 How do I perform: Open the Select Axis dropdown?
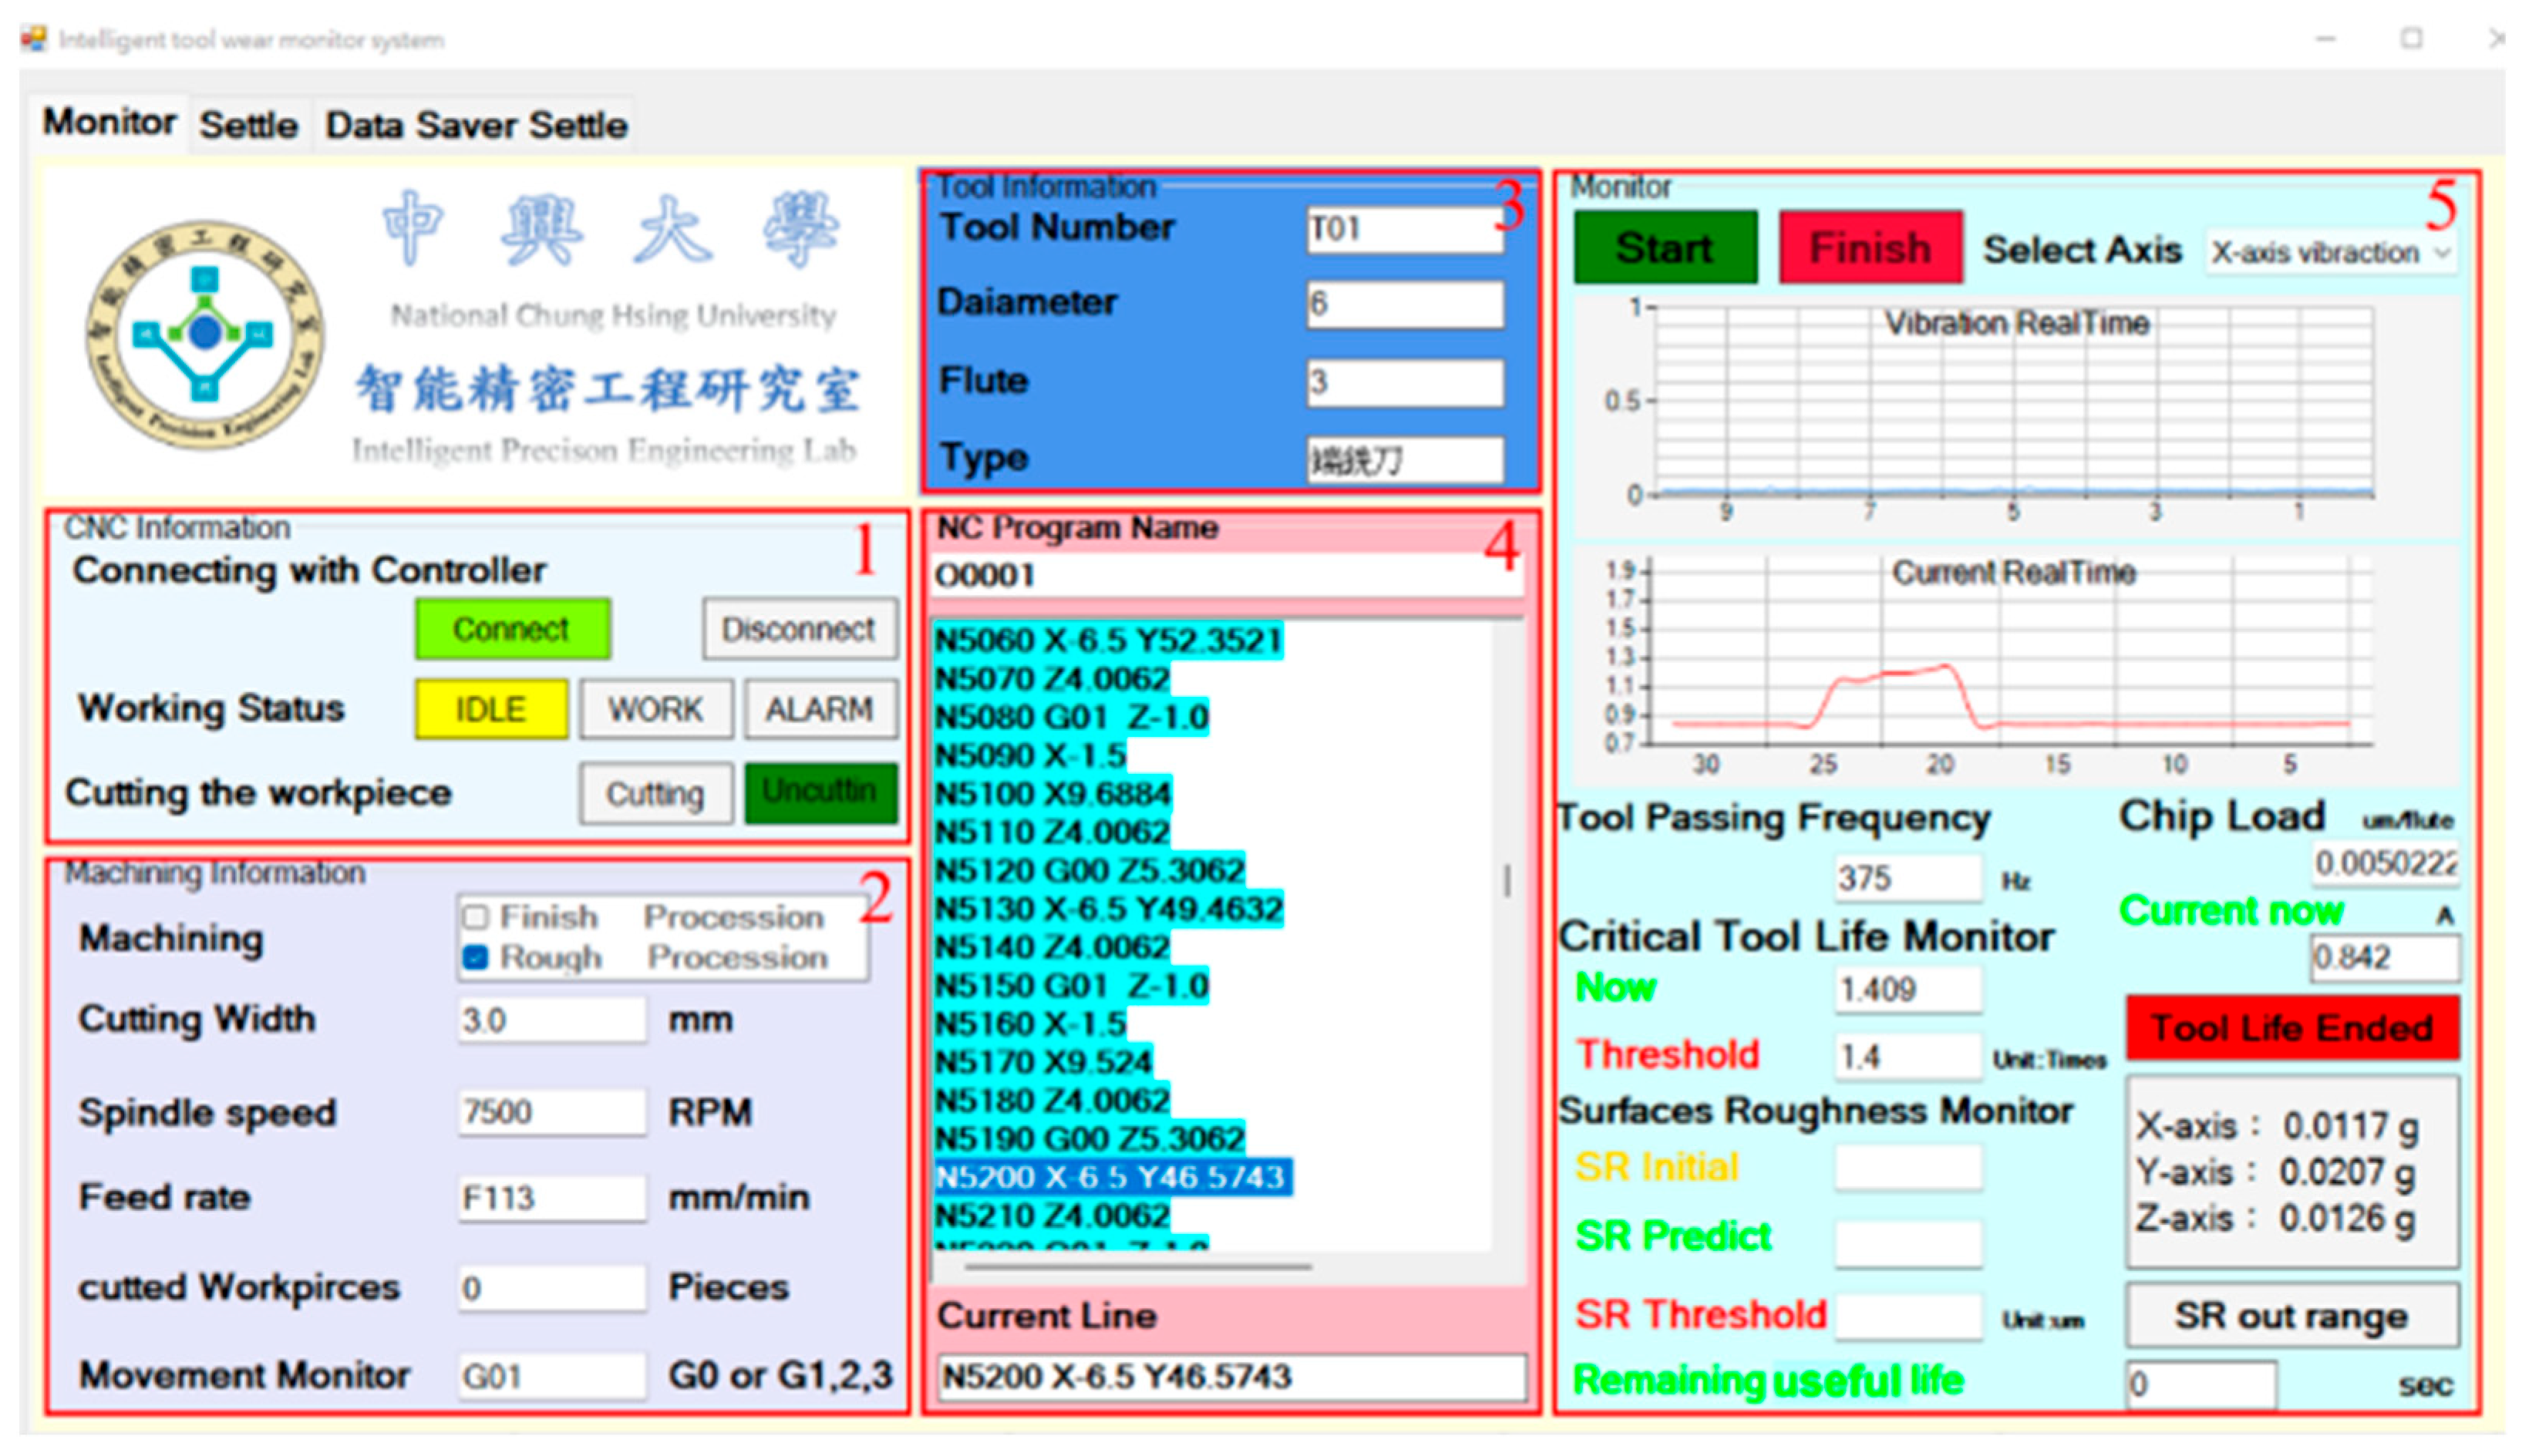click(2330, 252)
